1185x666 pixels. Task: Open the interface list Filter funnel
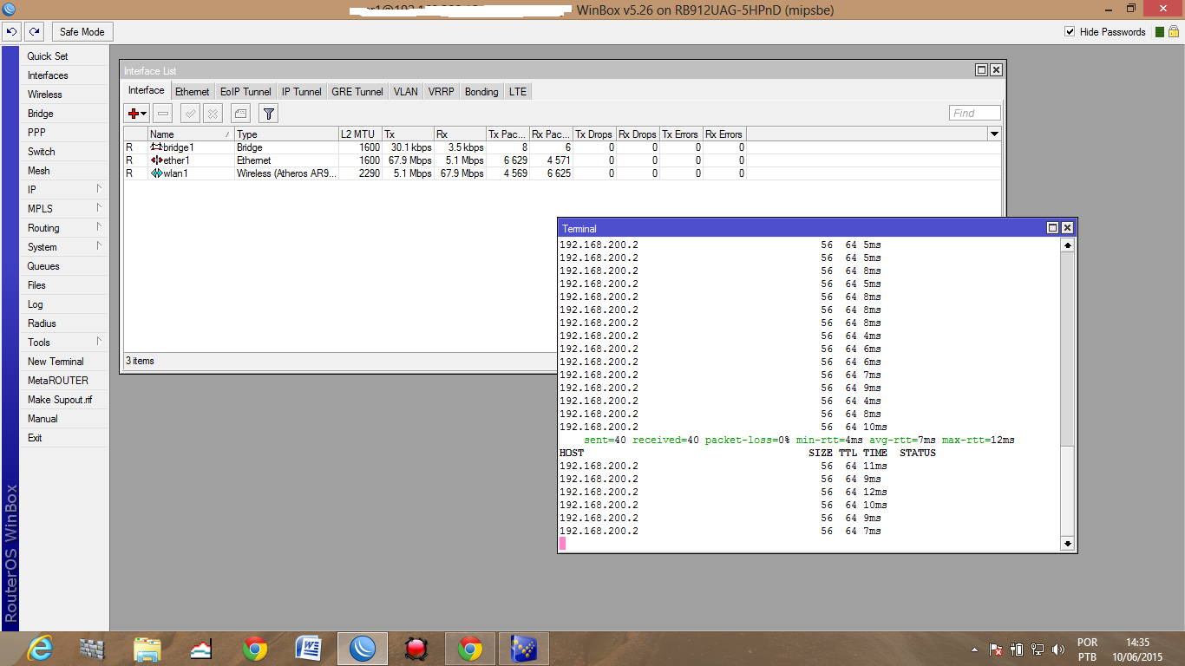coord(269,114)
